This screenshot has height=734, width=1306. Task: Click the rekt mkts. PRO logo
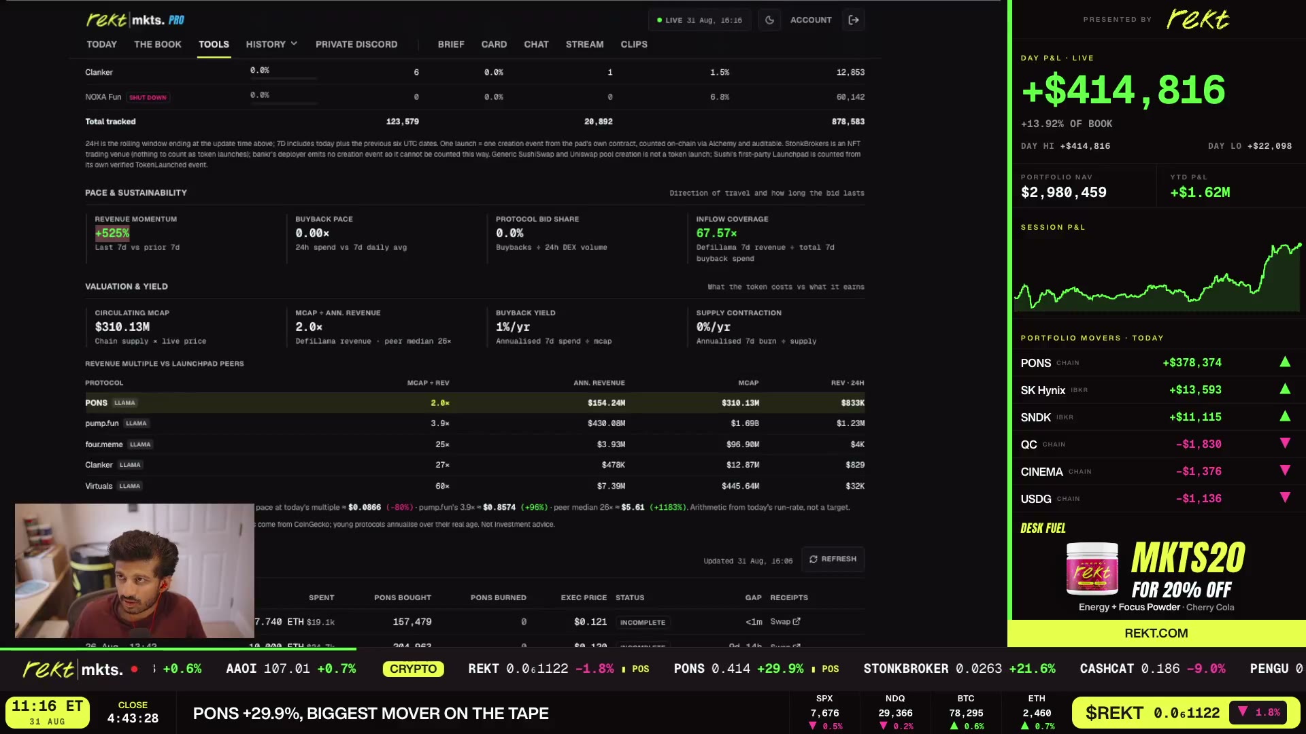point(135,20)
